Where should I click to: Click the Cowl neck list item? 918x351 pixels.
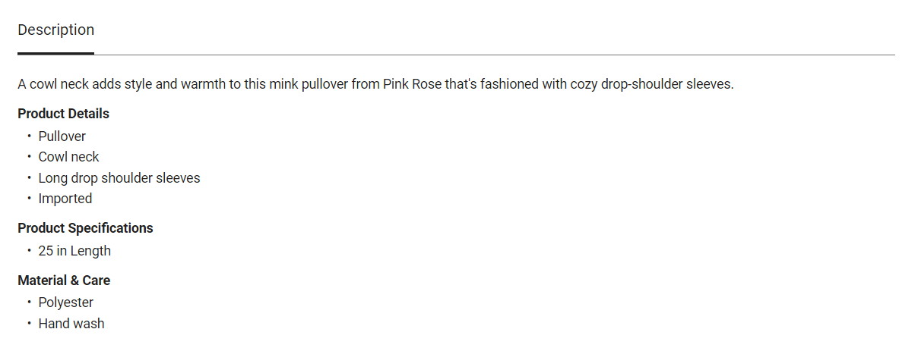pyautogui.click(x=68, y=157)
